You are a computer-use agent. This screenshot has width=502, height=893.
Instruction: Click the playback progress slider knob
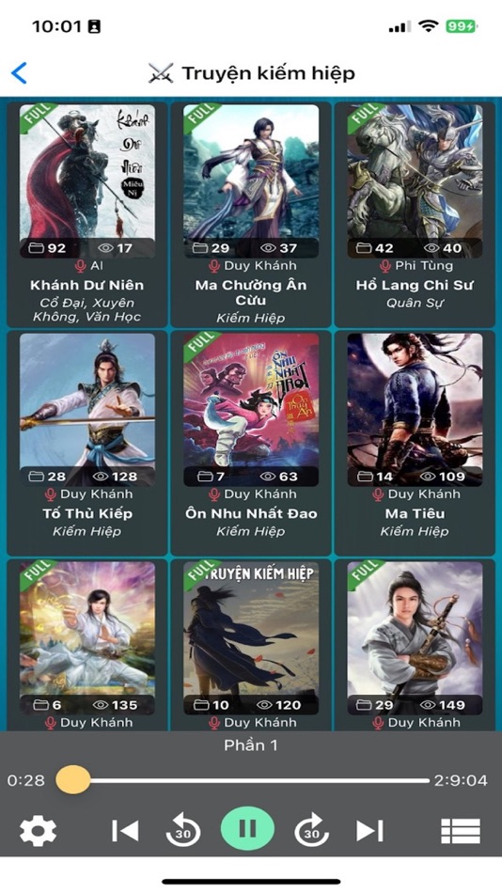(73, 779)
